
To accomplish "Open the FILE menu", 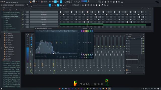I will (x=2, y=5).
